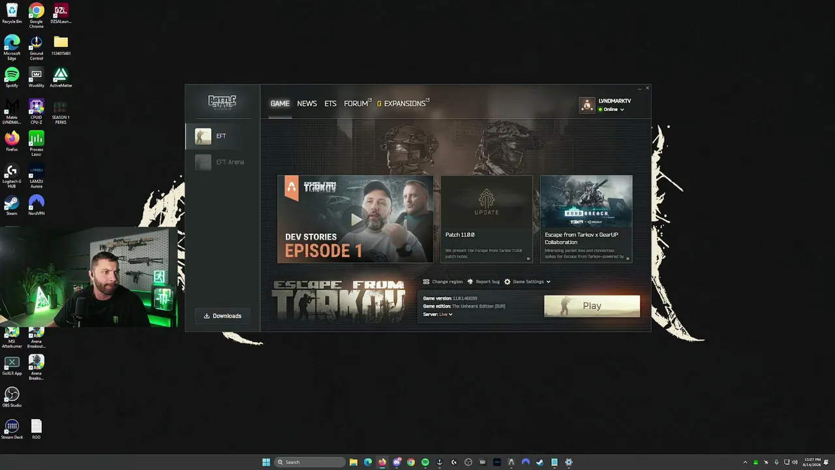Open the ROO file on desktop

pyautogui.click(x=37, y=430)
